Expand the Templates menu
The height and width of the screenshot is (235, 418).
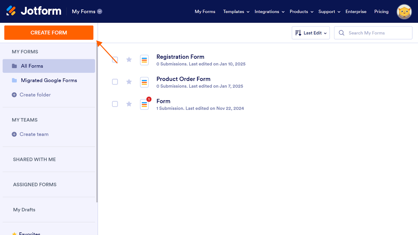236,11
